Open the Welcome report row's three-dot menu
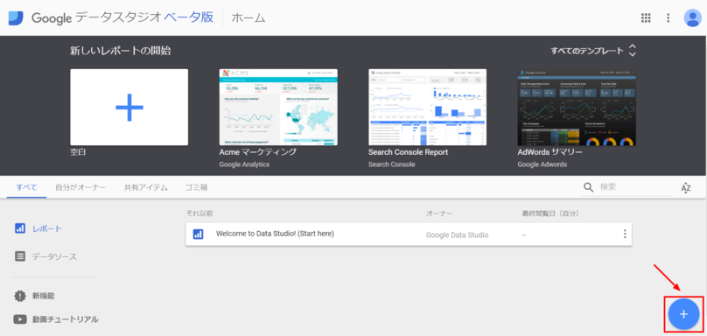The height and width of the screenshot is (336, 707). [x=625, y=234]
